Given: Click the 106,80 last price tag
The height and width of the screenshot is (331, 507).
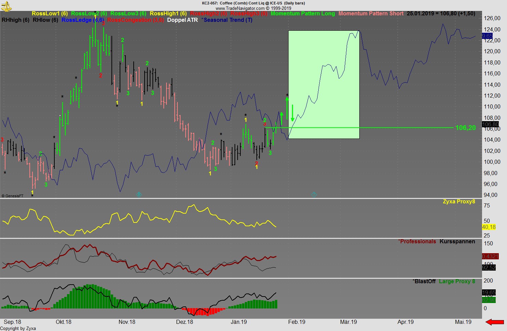Looking at the screenshot, I should [x=490, y=124].
